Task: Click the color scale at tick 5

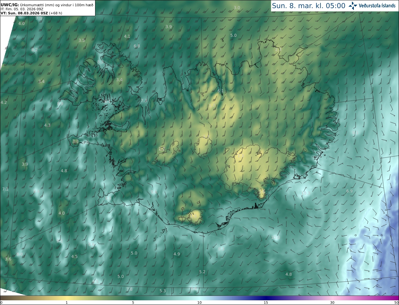Action: coord(133,303)
